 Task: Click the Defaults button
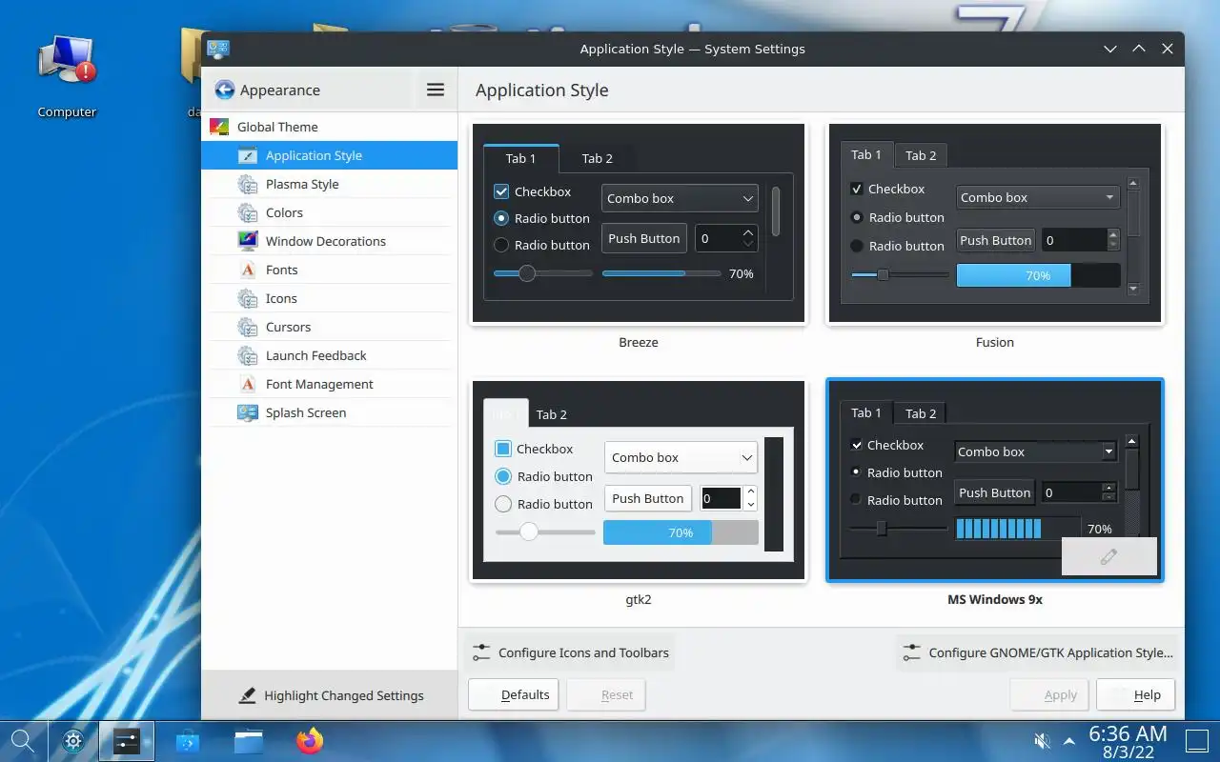tap(514, 694)
